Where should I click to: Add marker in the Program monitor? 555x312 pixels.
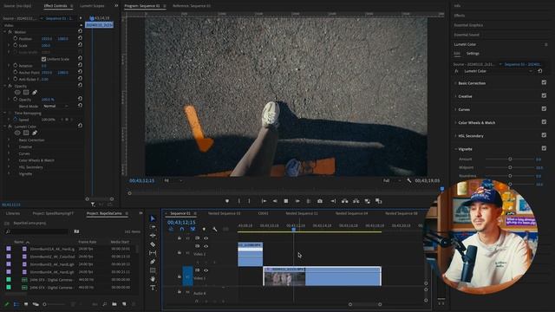pyautogui.click(x=227, y=201)
